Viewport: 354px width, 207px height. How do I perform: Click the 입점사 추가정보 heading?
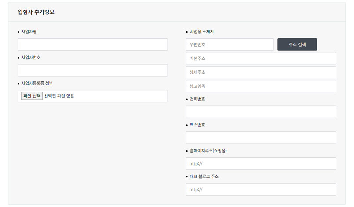pos(36,12)
